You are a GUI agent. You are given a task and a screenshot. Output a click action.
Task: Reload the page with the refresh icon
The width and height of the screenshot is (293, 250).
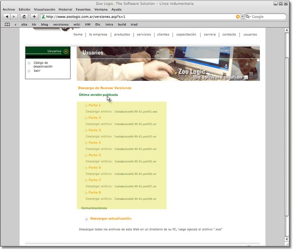coord(24,17)
